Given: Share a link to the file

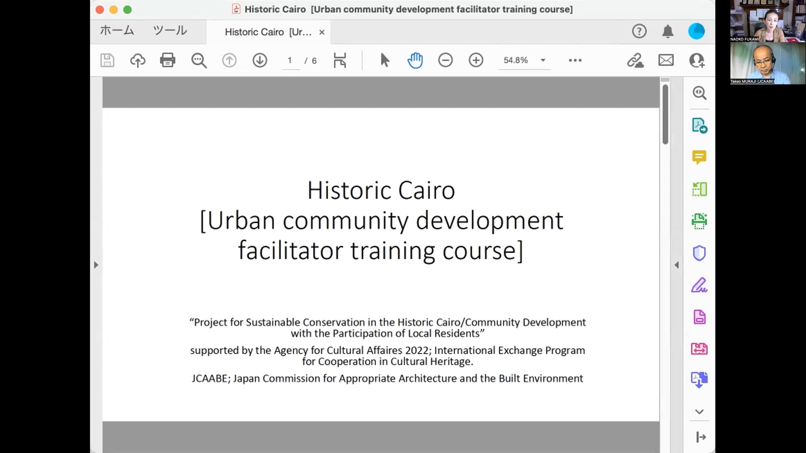Looking at the screenshot, I should pyautogui.click(x=635, y=61).
